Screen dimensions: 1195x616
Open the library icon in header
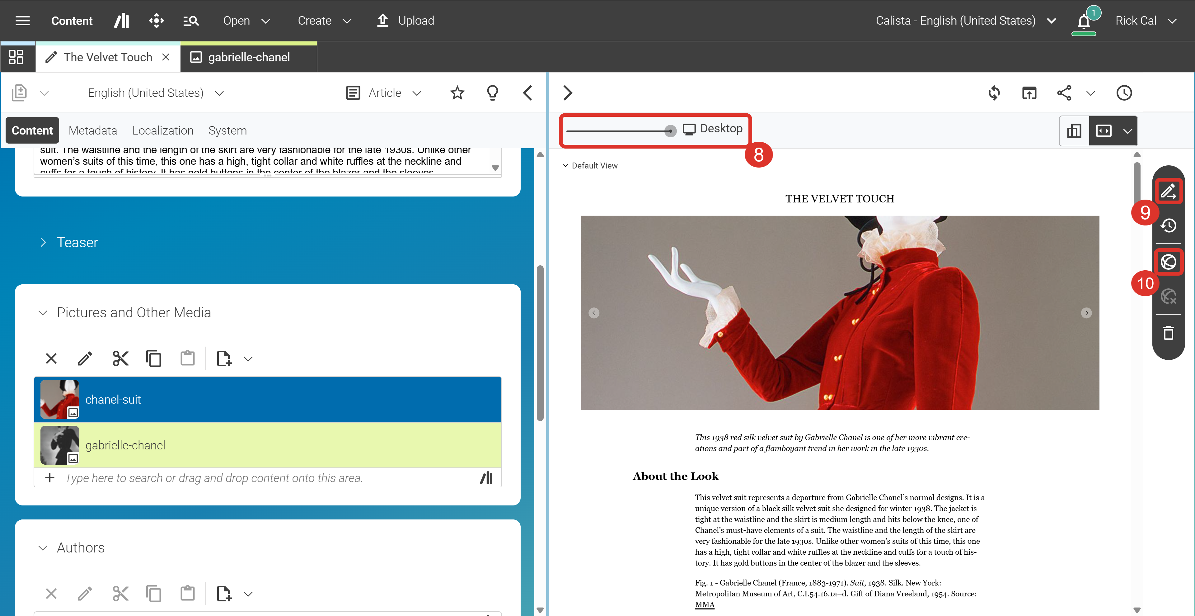coord(122,21)
